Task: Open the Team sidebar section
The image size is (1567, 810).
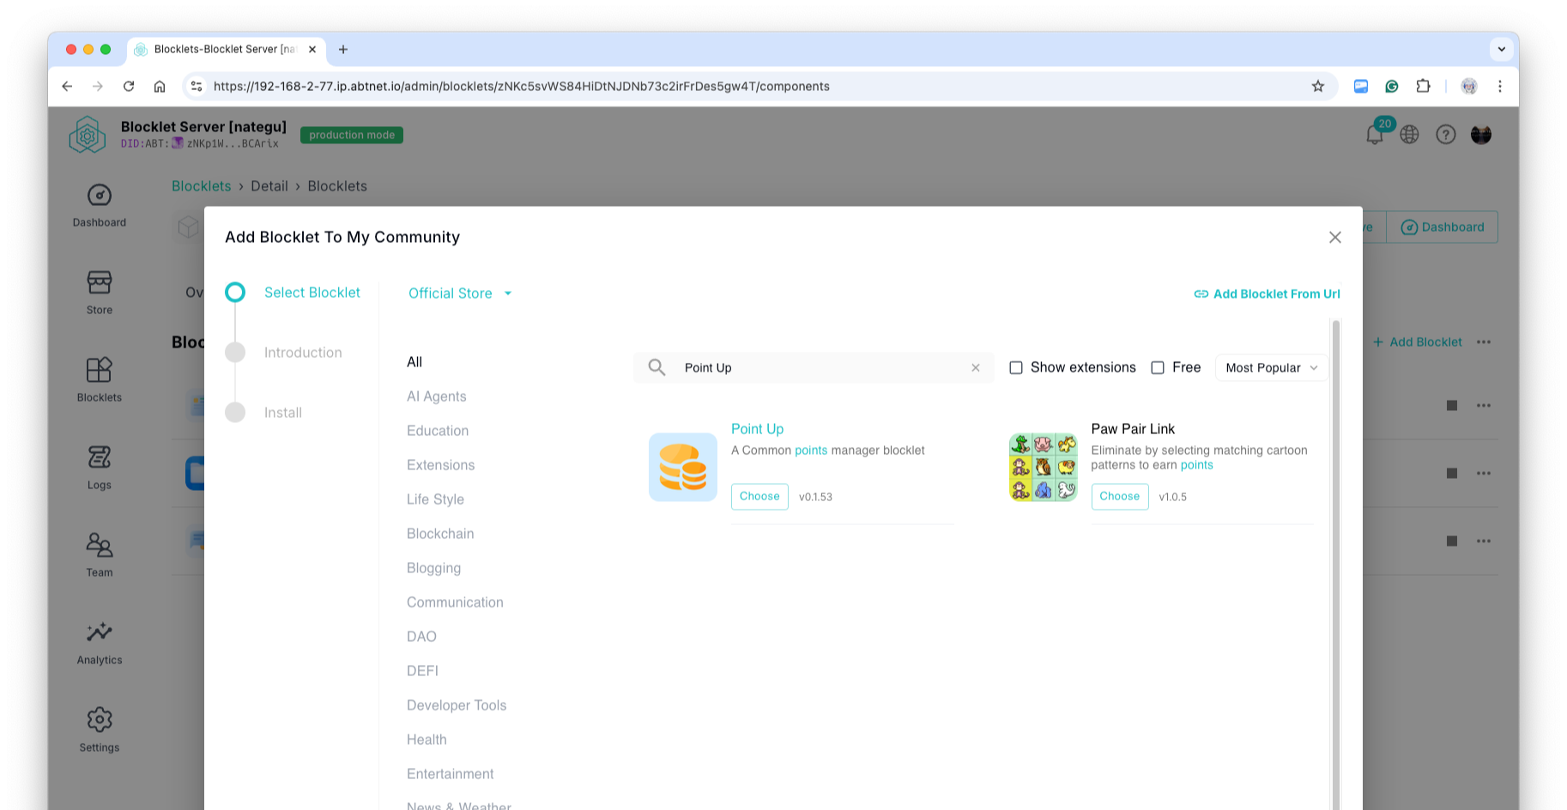Action: click(99, 546)
